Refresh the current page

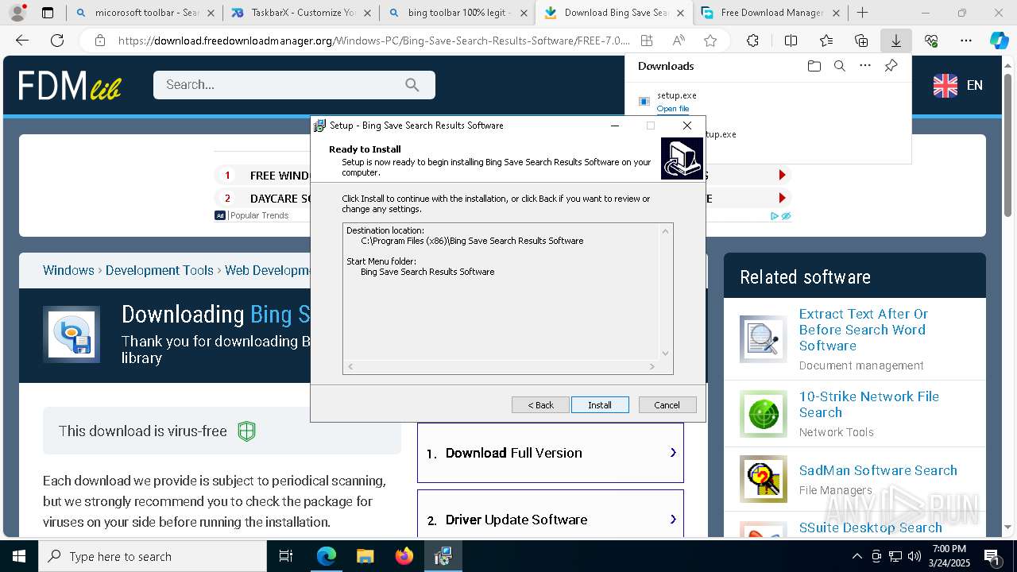click(57, 41)
